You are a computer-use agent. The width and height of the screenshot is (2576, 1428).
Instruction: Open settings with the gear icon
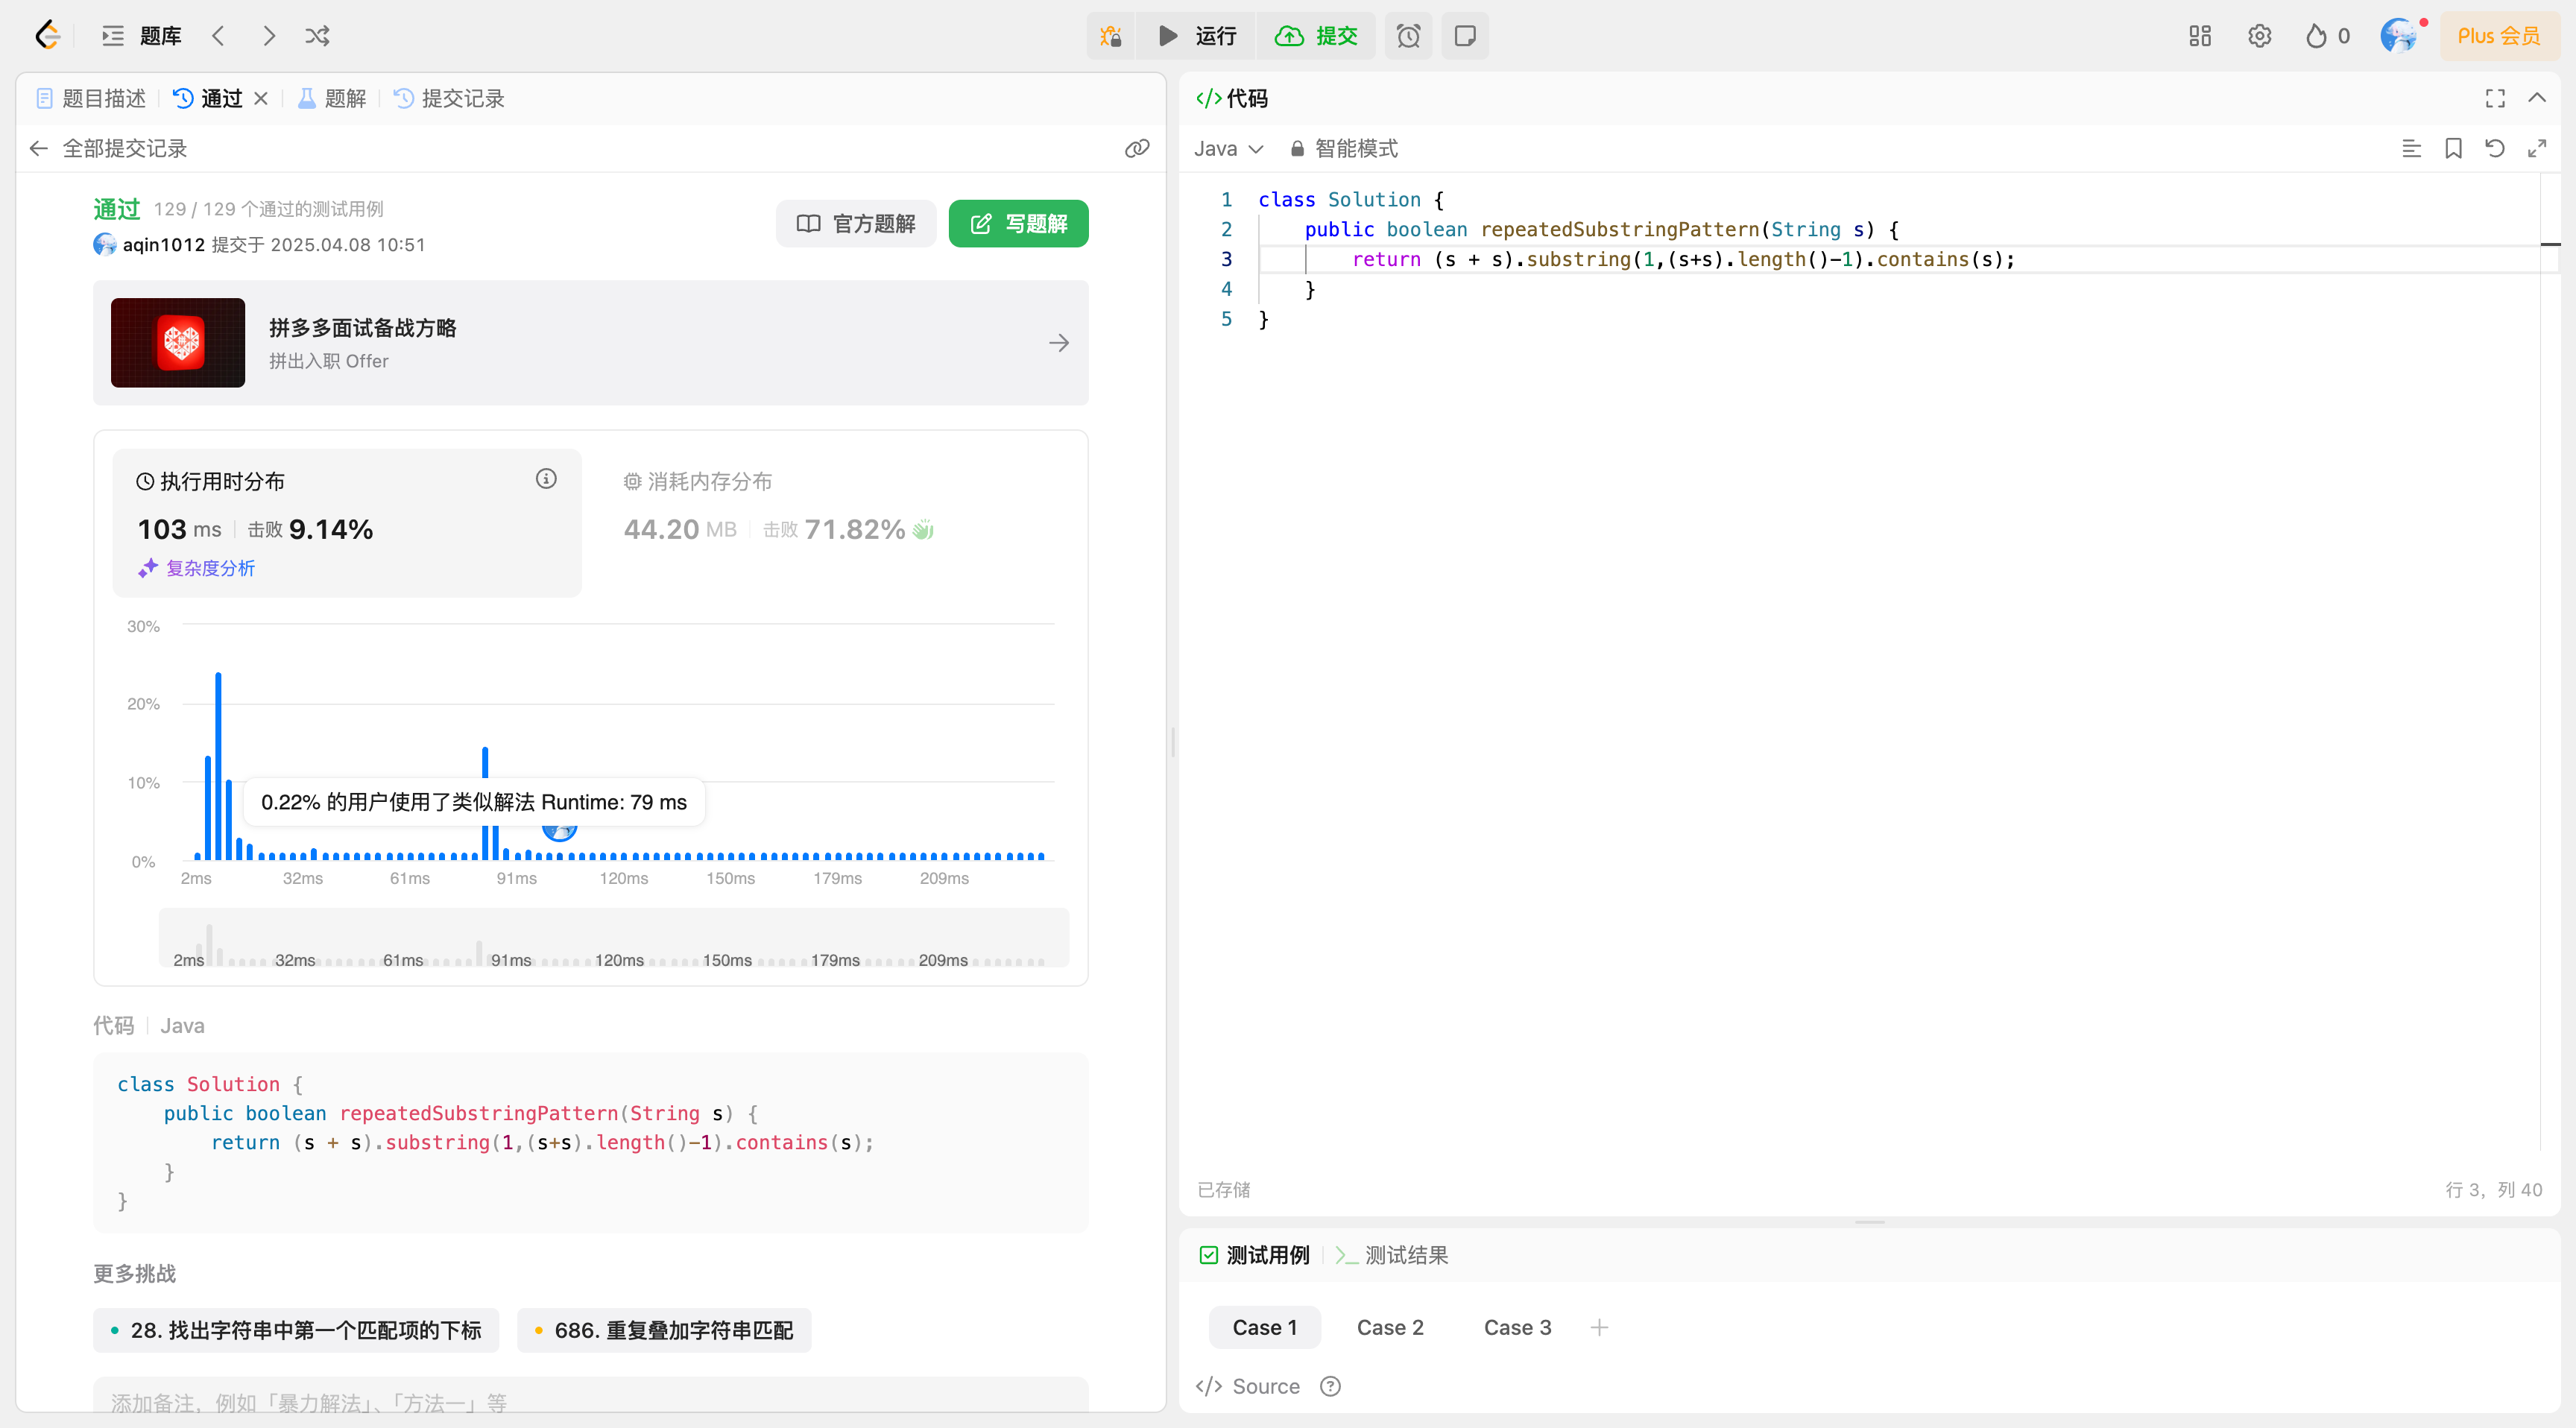[x=2259, y=35]
